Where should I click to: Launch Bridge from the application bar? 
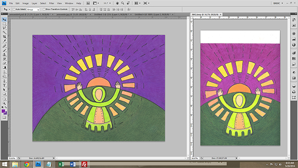coord(88,3)
